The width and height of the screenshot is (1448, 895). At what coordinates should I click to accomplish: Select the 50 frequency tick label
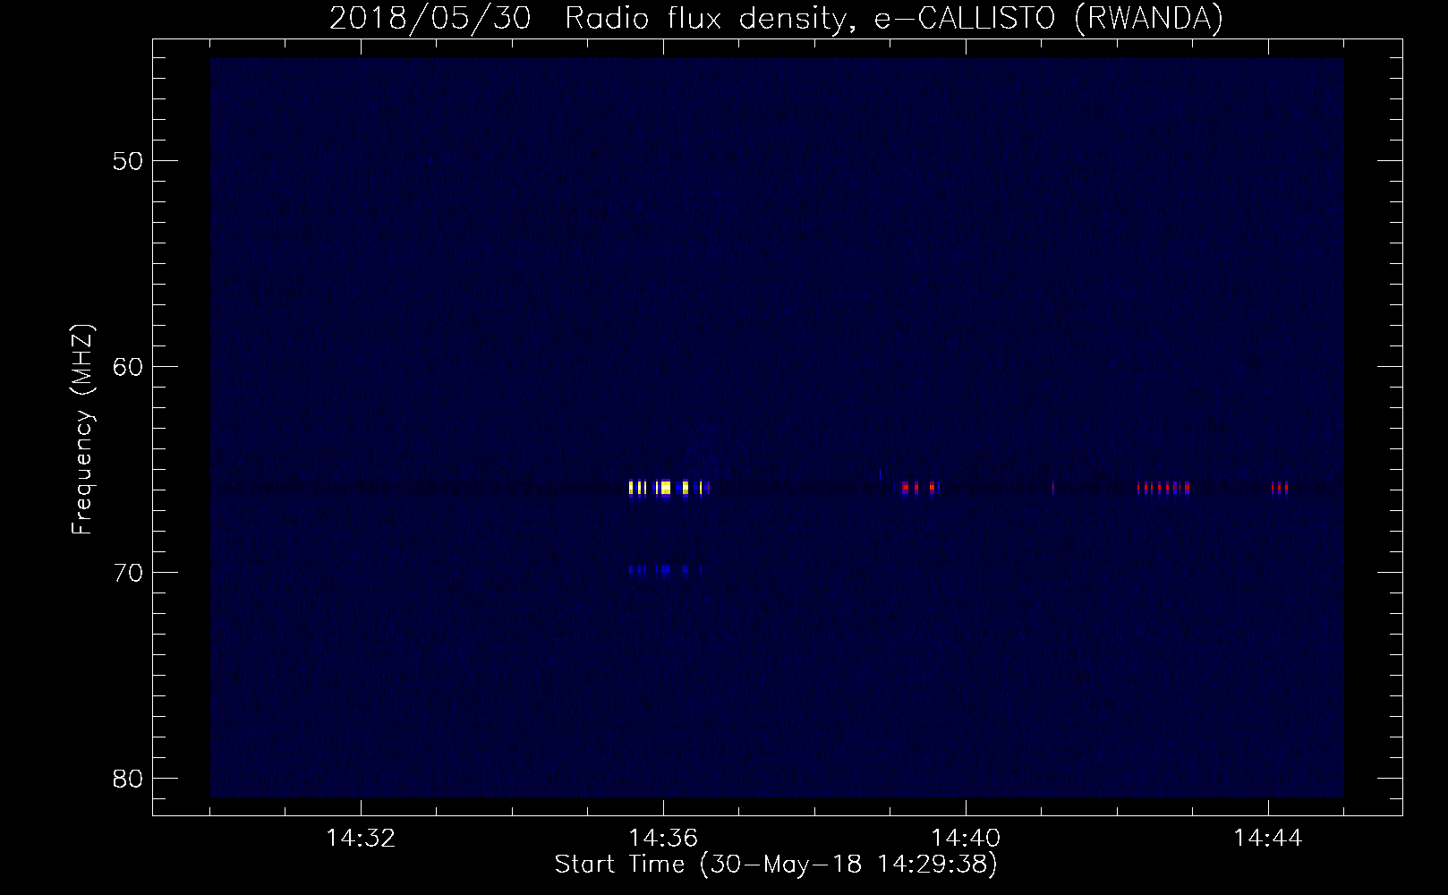point(128,161)
